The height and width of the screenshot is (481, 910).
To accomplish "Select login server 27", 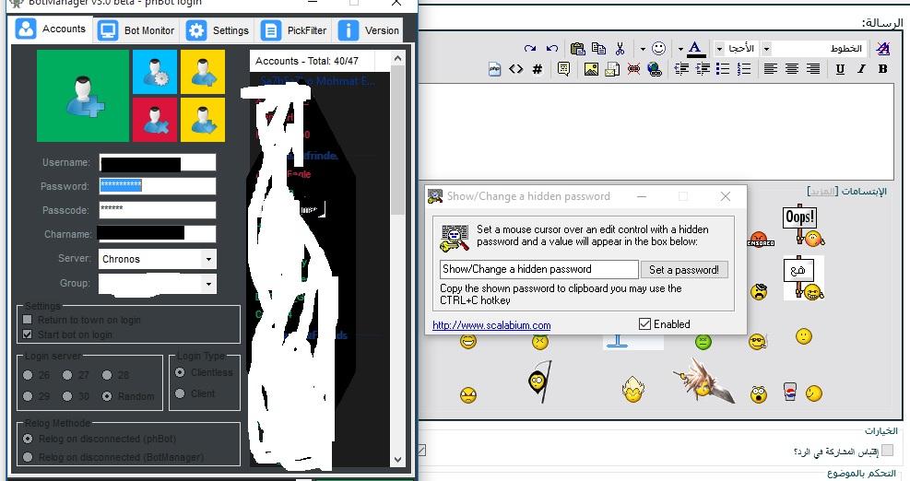I will pyautogui.click(x=67, y=375).
